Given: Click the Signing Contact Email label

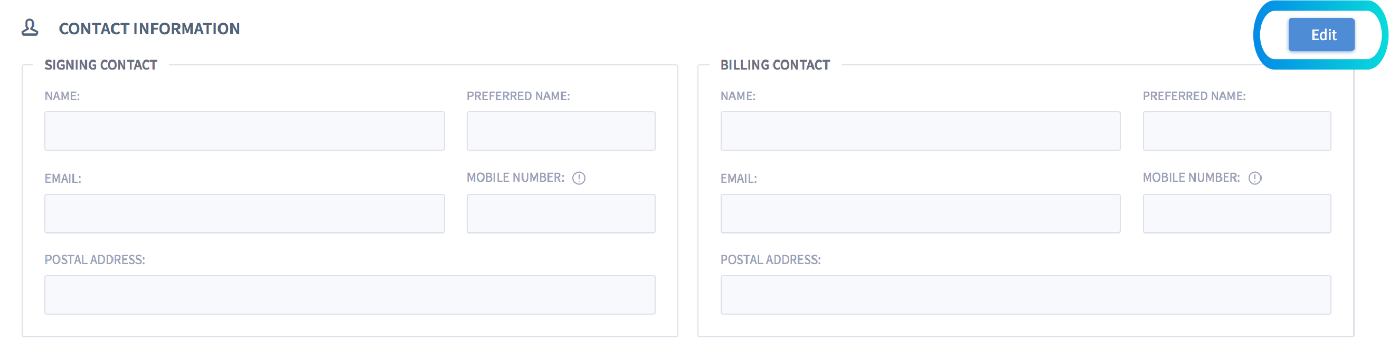Looking at the screenshot, I should (62, 179).
